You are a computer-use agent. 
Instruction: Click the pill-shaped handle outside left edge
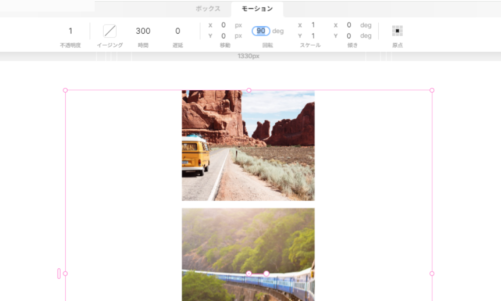59,273
